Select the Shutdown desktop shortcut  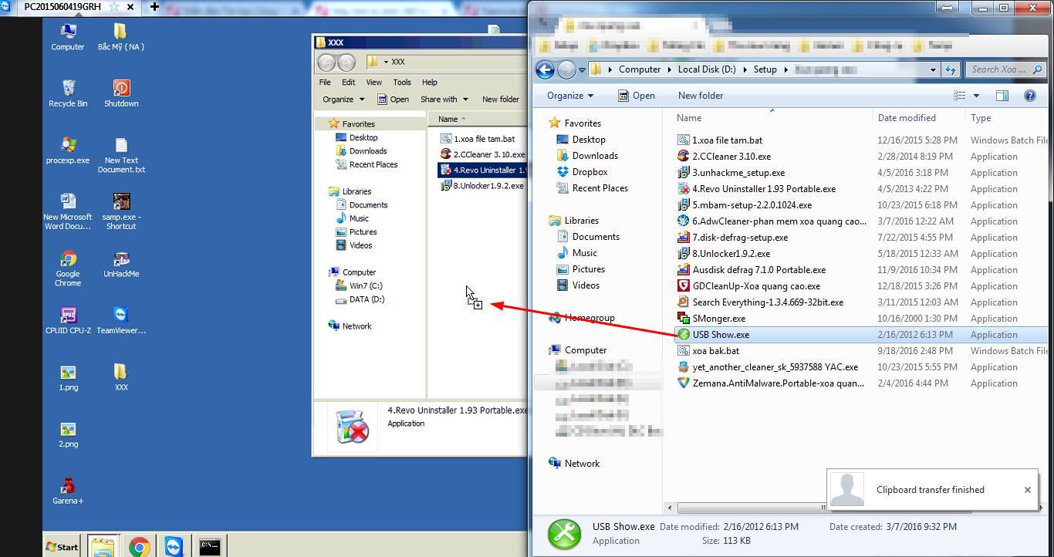tap(121, 93)
